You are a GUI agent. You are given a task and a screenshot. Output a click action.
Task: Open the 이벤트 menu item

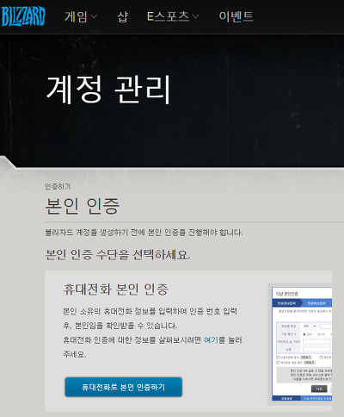pyautogui.click(x=236, y=16)
